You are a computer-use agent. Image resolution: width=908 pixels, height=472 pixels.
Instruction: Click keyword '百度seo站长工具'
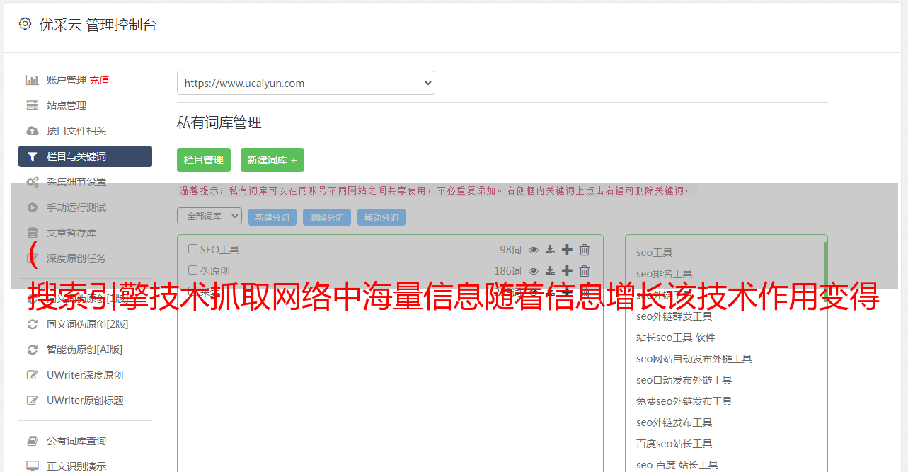[674, 444]
